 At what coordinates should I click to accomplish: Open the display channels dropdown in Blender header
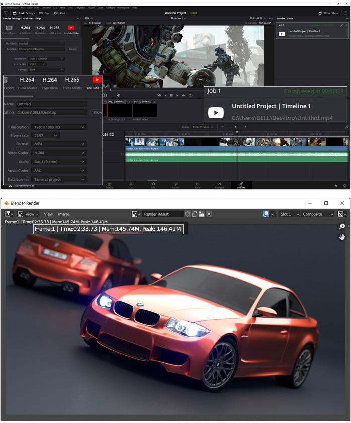342,214
